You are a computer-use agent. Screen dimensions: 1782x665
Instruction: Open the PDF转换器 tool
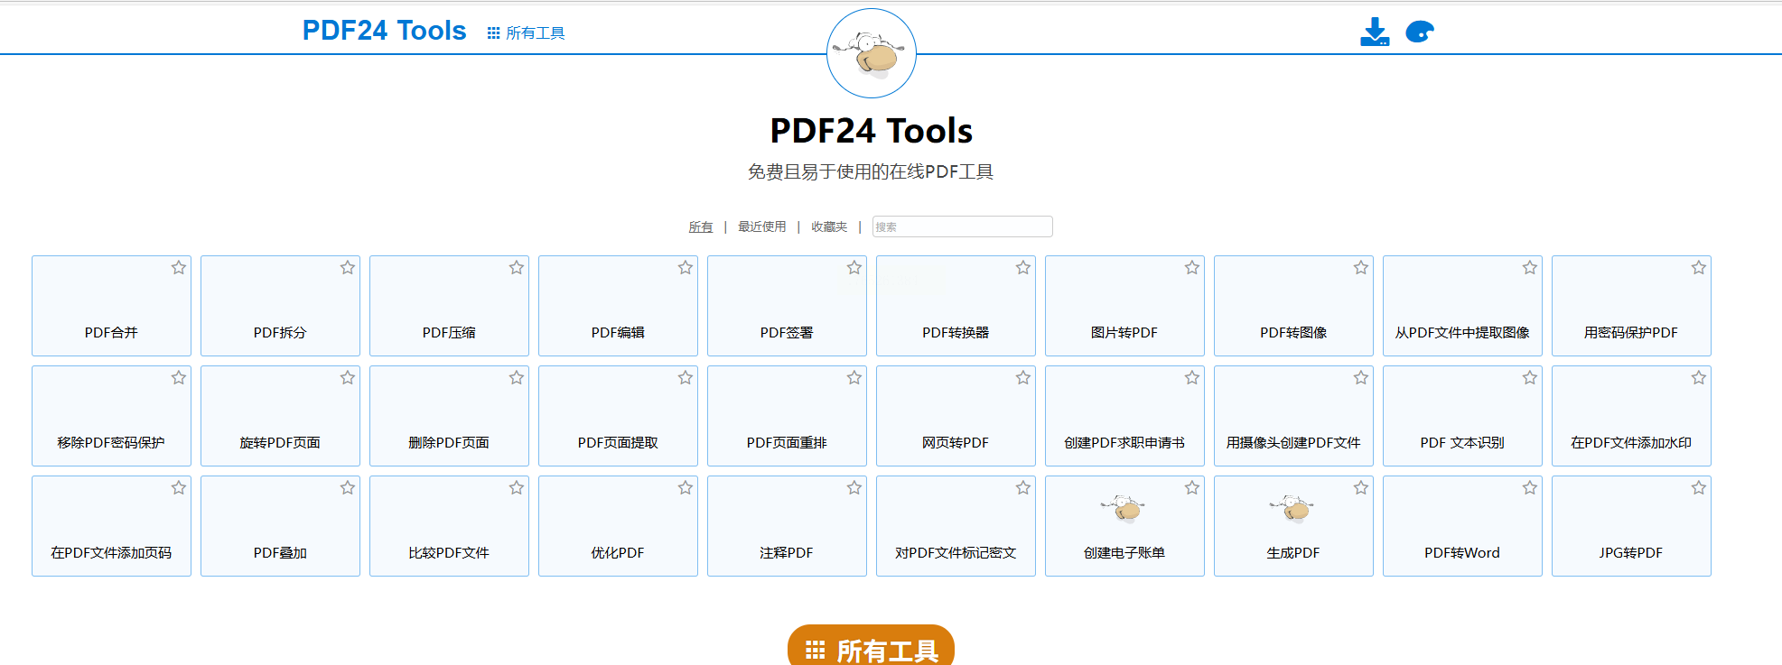coord(956,306)
